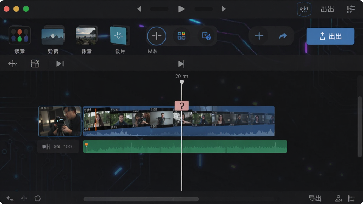Image resolution: width=363 pixels, height=204 pixels.
Task: Open the device settings gear icon
Action: [x=206, y=36]
